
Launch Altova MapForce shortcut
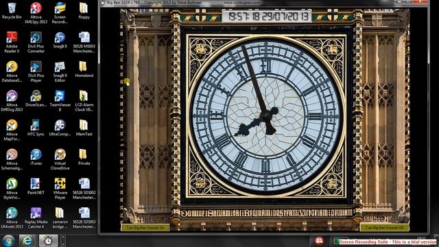(12, 130)
